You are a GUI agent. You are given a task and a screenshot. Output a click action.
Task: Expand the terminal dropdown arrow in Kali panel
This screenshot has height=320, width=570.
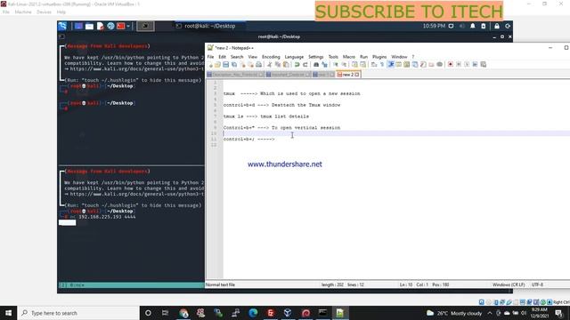(x=128, y=26)
